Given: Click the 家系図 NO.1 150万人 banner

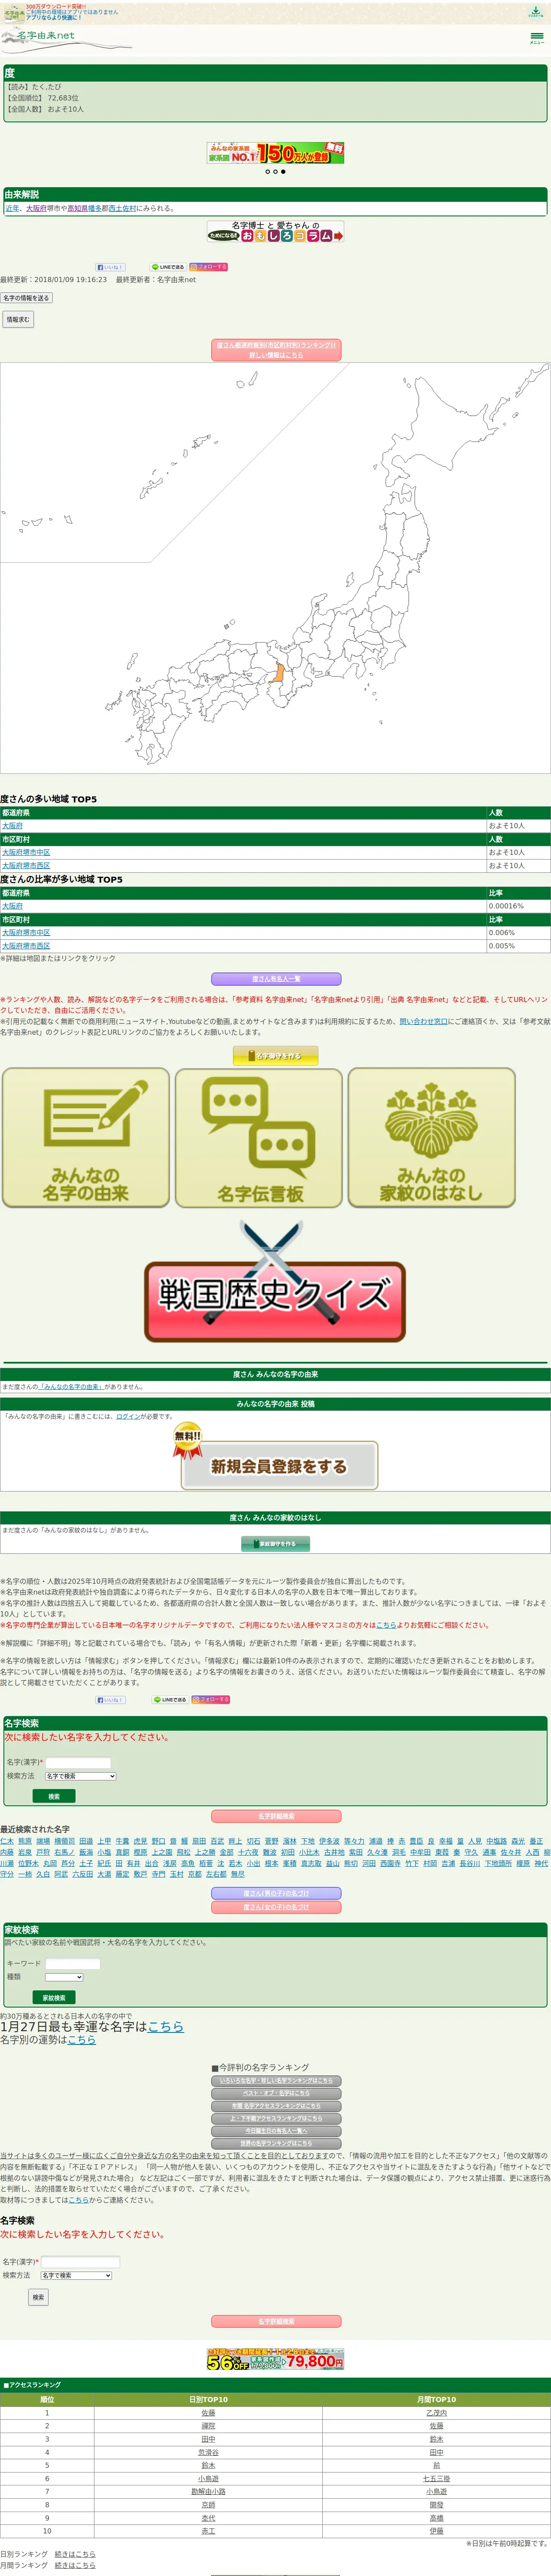Looking at the screenshot, I should 275,153.
